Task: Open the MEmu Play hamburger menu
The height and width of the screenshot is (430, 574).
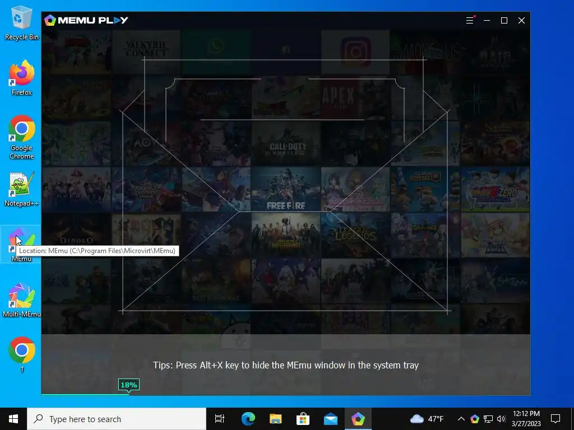Action: coord(470,21)
